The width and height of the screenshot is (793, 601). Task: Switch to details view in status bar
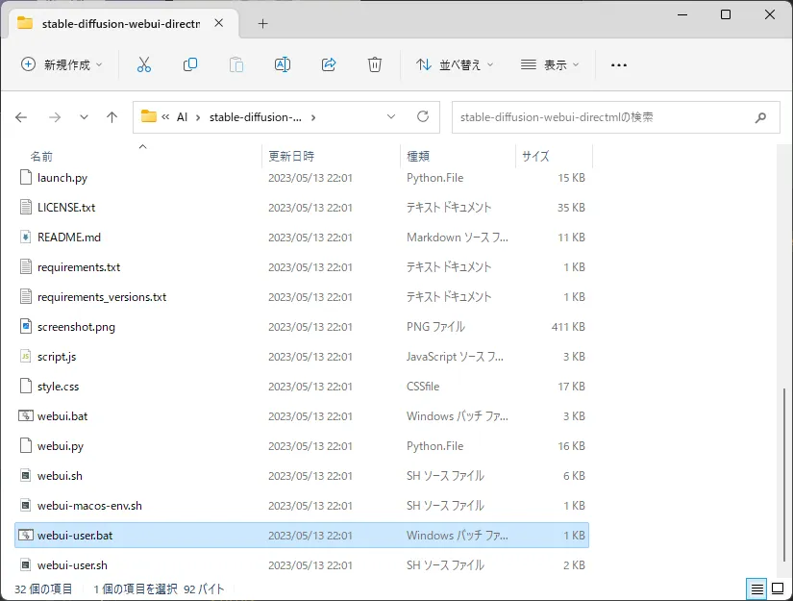point(756,588)
